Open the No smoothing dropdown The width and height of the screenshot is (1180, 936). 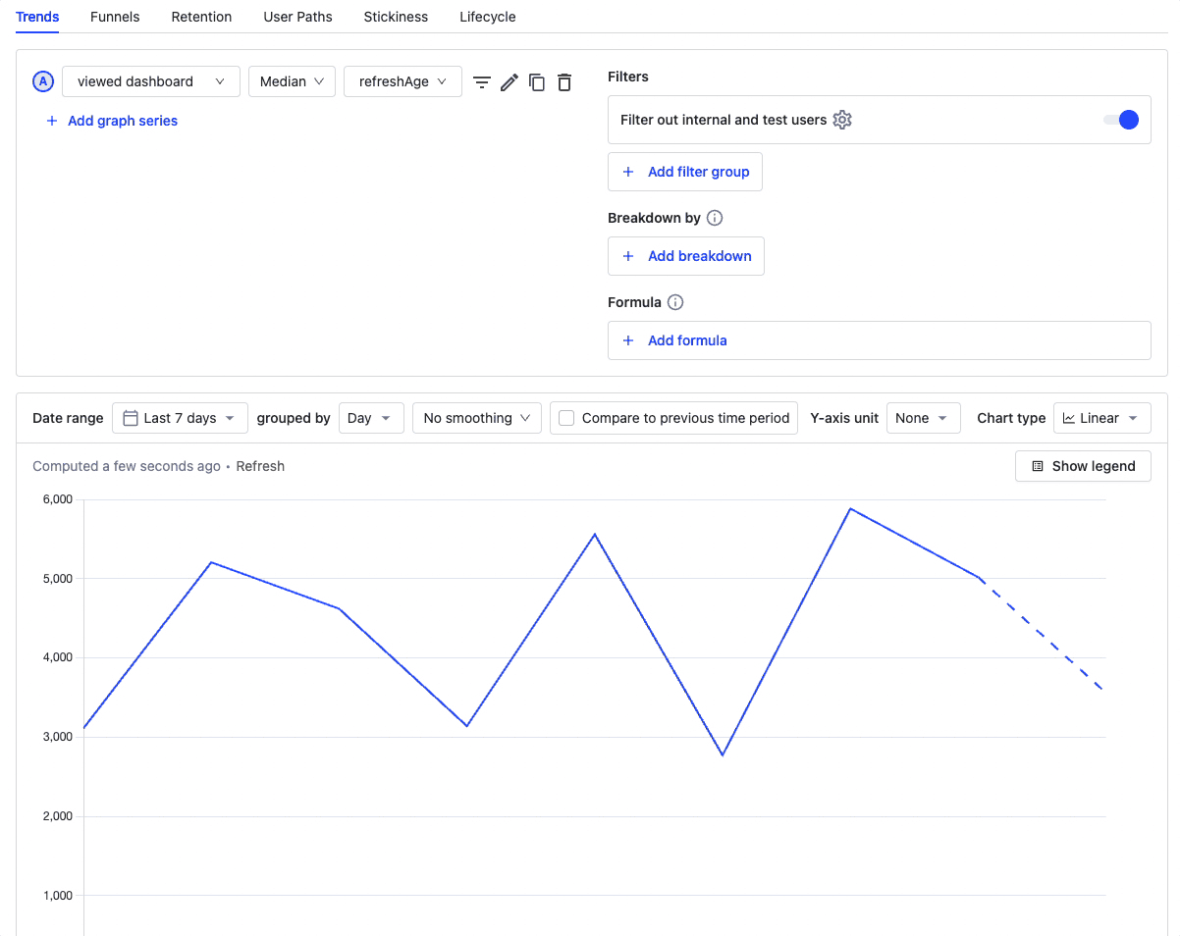tap(476, 417)
